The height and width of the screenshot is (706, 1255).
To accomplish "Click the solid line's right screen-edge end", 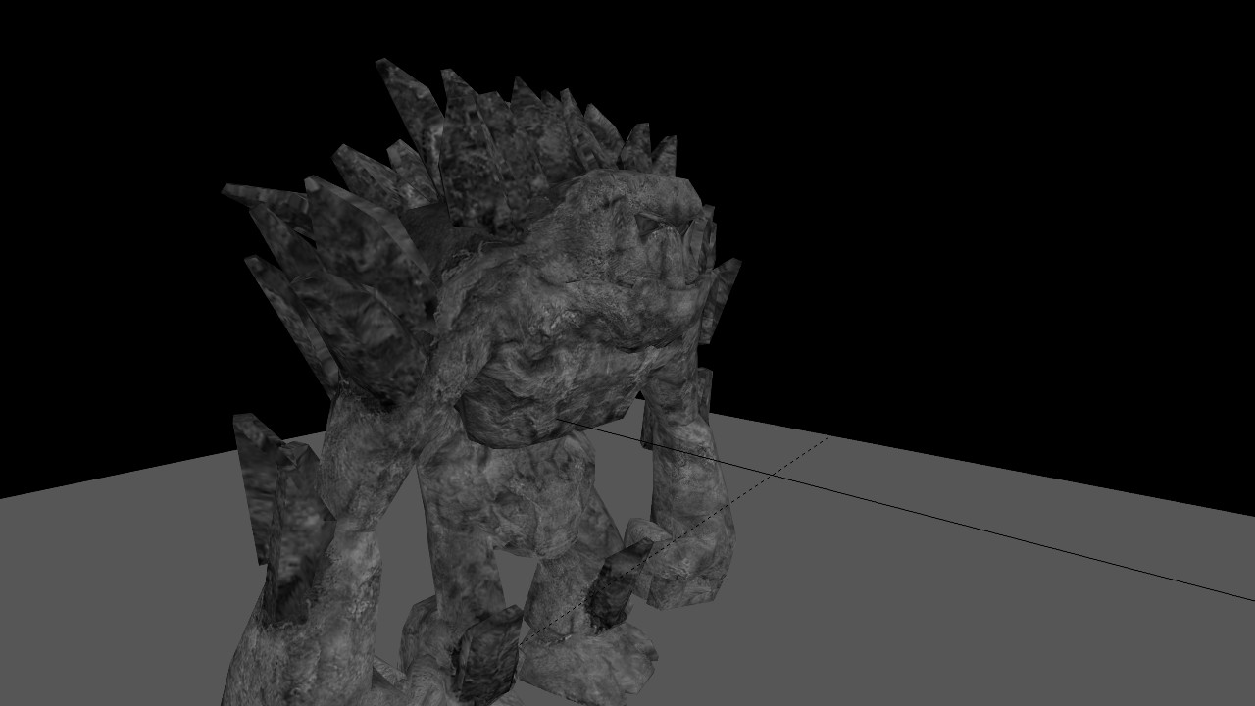I will tap(1250, 599).
